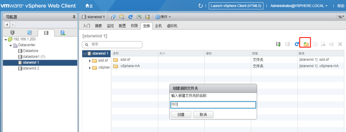
Task: Select .sdd.sf row in file list
Action: pyautogui.click(x=228, y=60)
